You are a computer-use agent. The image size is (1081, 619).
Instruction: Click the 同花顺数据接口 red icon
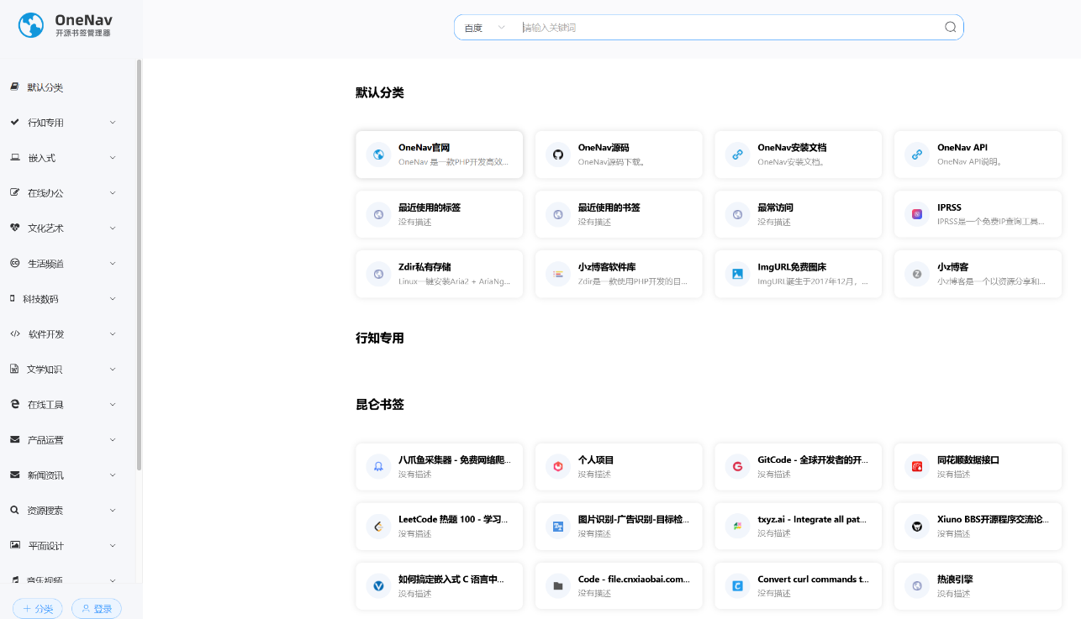917,466
